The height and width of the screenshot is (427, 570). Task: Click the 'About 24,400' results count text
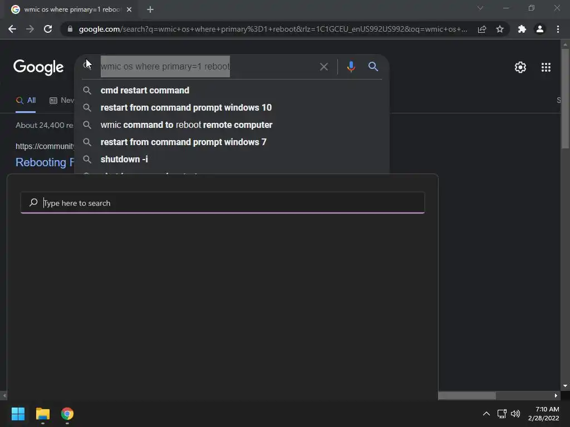click(x=45, y=125)
